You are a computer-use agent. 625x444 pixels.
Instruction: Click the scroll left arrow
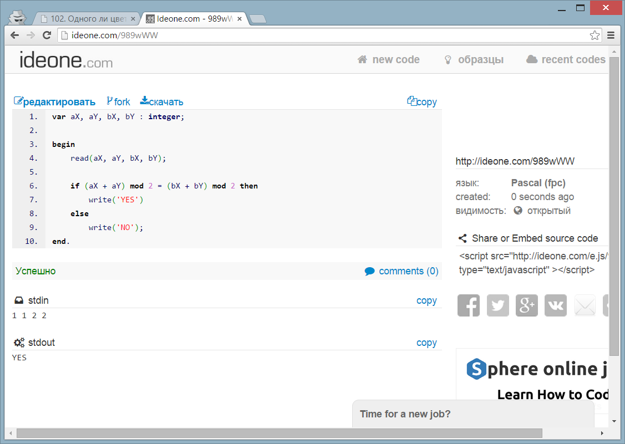tap(11, 433)
